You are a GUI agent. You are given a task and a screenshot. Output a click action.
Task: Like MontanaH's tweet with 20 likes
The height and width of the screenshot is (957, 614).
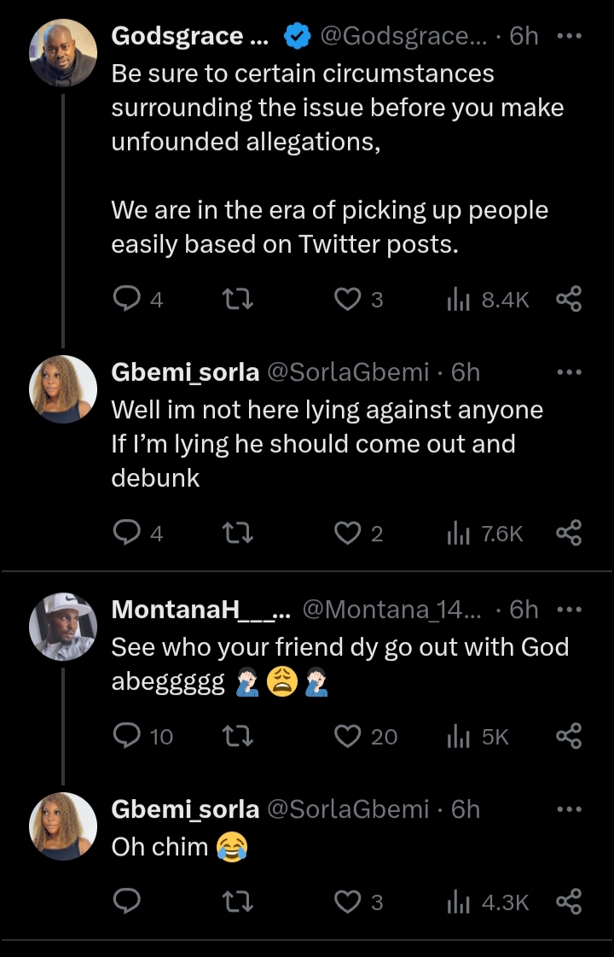[347, 736]
